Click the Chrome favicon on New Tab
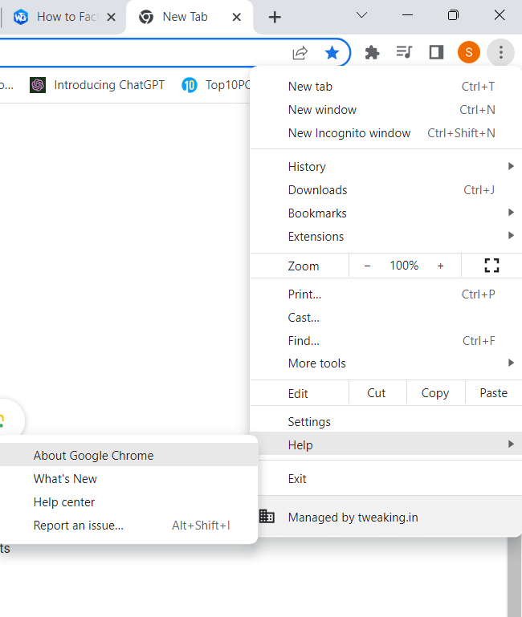Image resolution: width=522 pixels, height=617 pixels. [146, 17]
